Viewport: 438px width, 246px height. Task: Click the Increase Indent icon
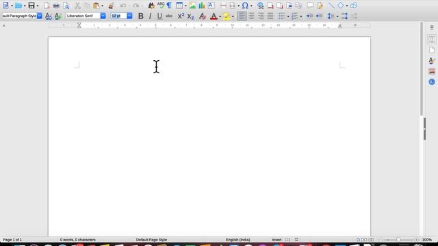click(x=309, y=16)
